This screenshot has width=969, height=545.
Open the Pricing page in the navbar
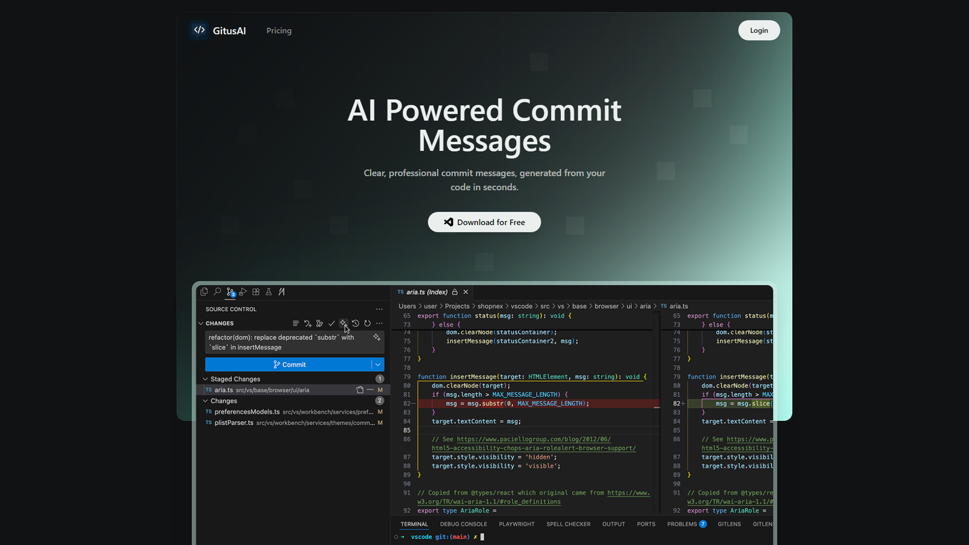tap(279, 30)
